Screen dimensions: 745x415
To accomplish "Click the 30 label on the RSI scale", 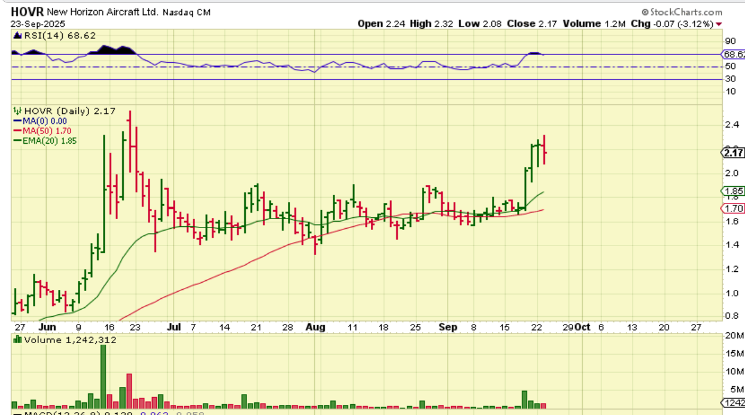I will pos(730,79).
